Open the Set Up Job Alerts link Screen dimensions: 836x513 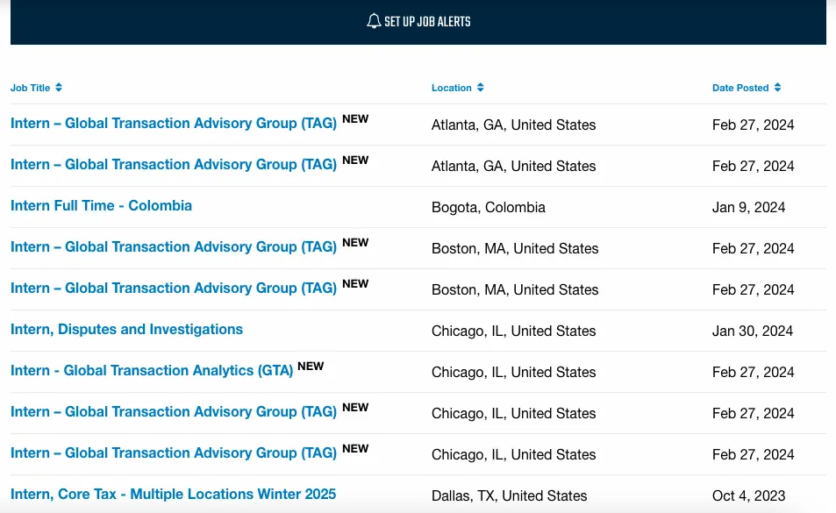pyautogui.click(x=426, y=21)
